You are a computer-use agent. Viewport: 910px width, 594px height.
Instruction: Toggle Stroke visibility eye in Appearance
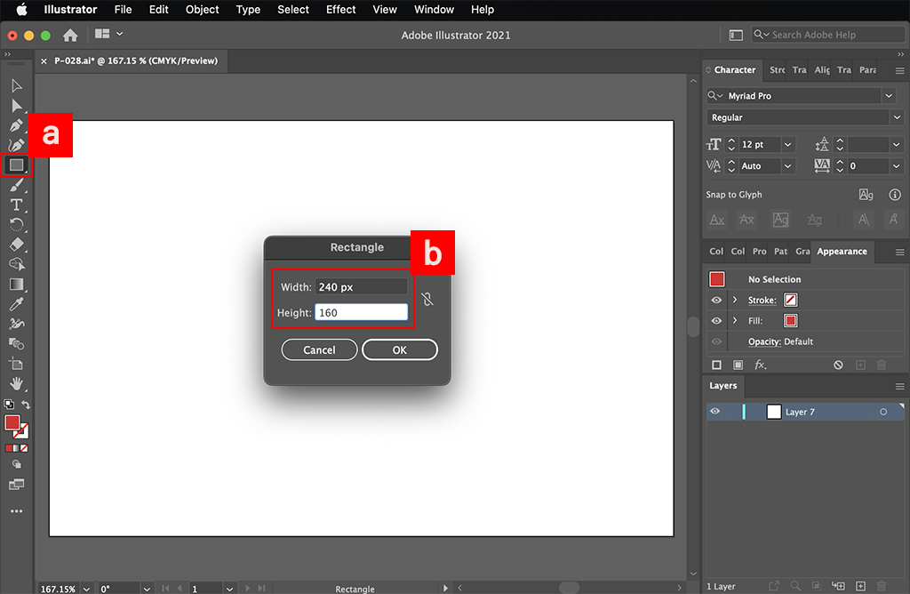(x=716, y=301)
